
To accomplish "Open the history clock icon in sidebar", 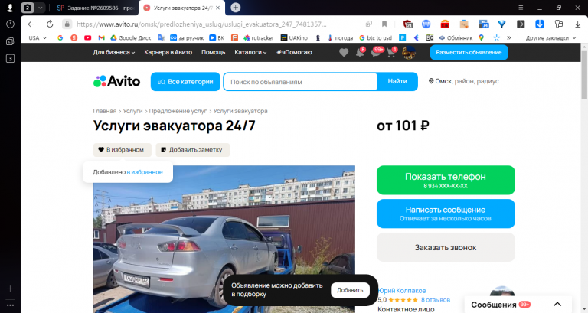I will [x=10, y=24].
